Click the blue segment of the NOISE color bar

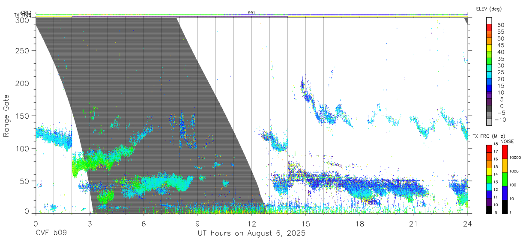[505, 193]
